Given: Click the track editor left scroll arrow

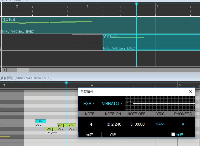Looking at the screenshot, I should click(4, 70).
